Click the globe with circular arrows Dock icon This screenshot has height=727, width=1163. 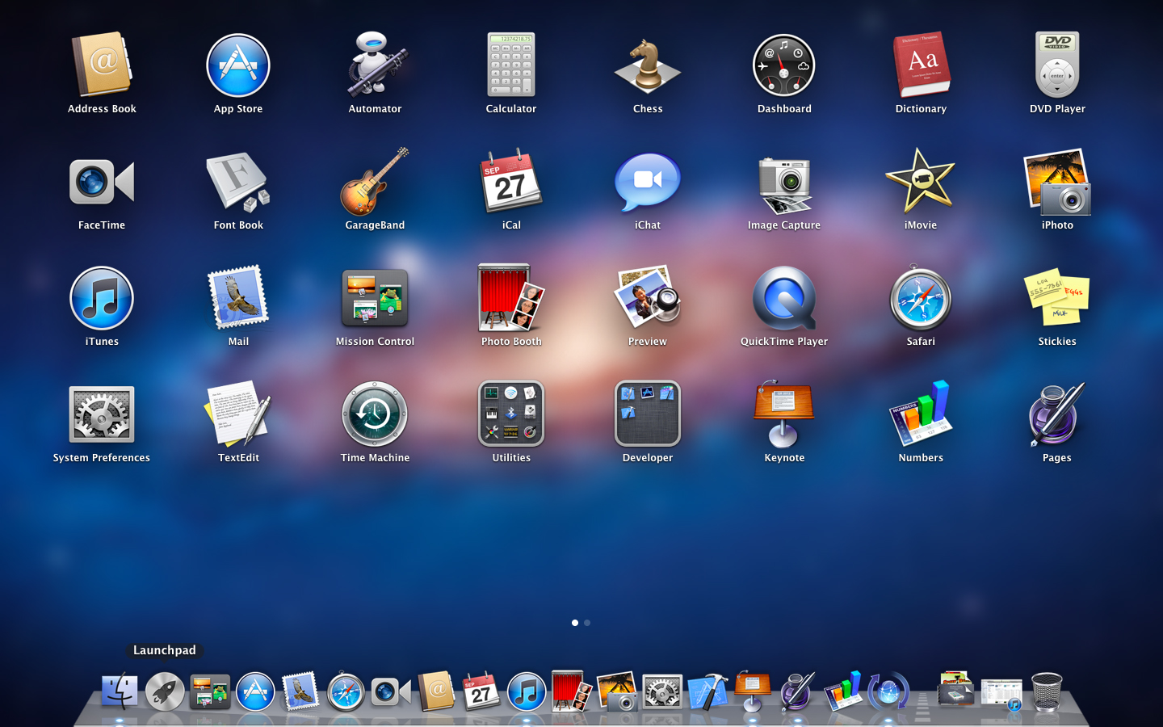[888, 692]
